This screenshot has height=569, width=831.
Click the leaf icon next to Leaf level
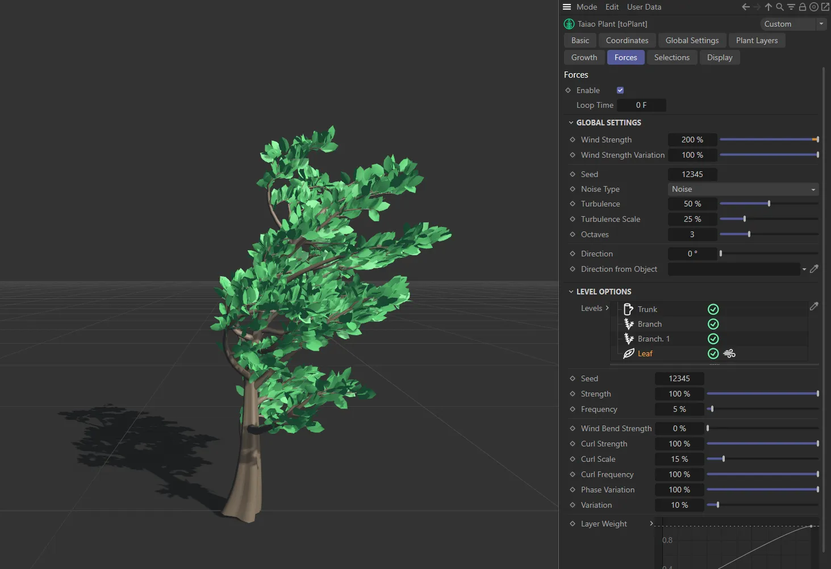click(x=629, y=353)
